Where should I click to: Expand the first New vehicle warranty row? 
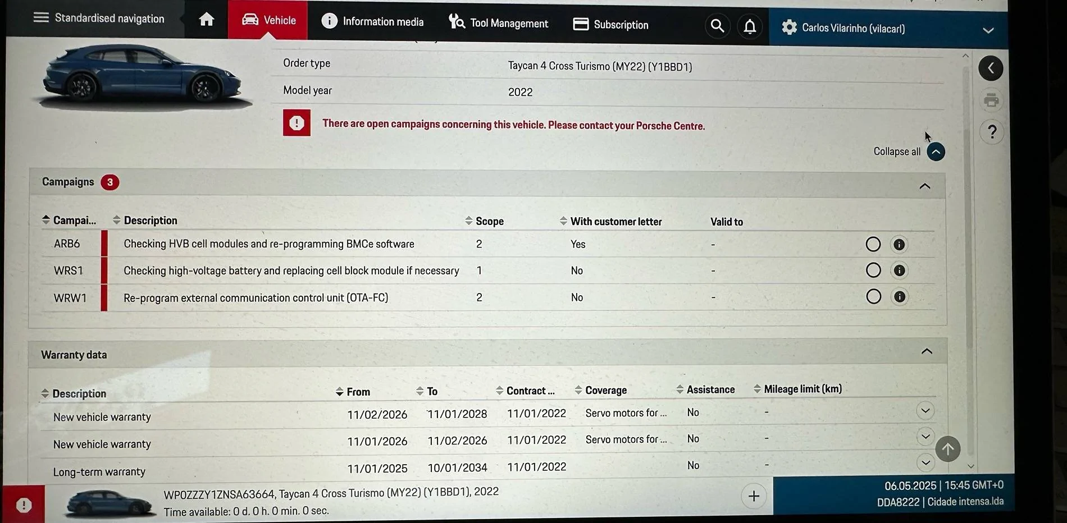[x=925, y=411]
